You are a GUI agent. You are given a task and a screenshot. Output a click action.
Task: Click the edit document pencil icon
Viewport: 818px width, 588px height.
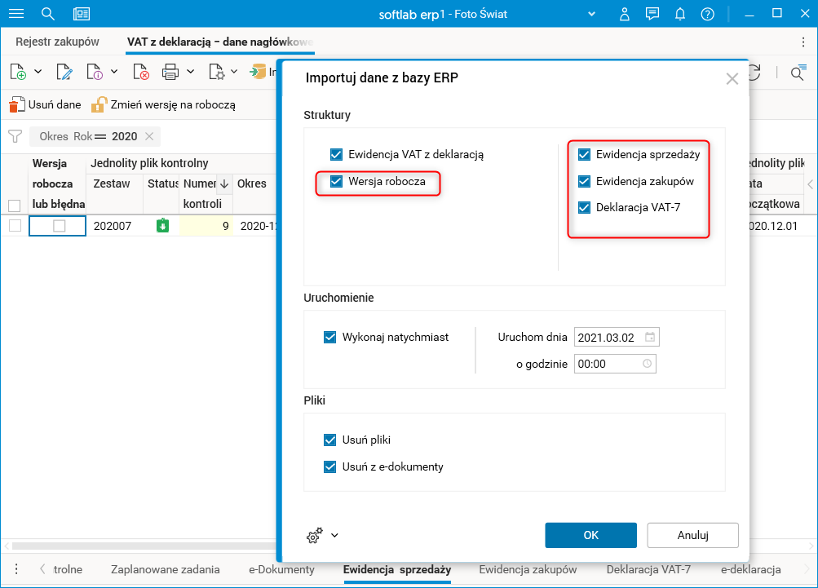tap(64, 72)
